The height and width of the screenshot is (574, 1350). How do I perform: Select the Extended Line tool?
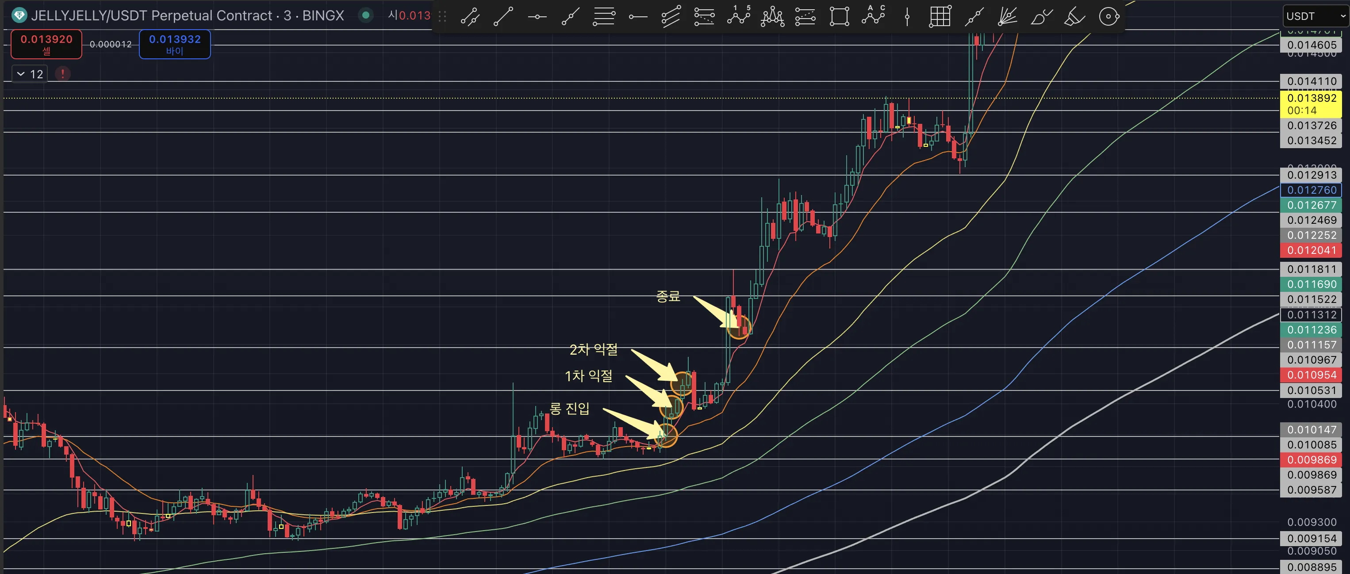point(974,16)
